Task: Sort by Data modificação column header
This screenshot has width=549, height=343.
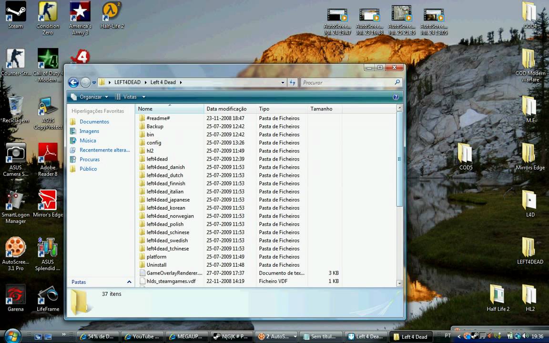Action: (x=230, y=109)
